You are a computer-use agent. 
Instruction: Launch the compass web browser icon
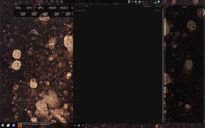pyautogui.click(x=14, y=125)
